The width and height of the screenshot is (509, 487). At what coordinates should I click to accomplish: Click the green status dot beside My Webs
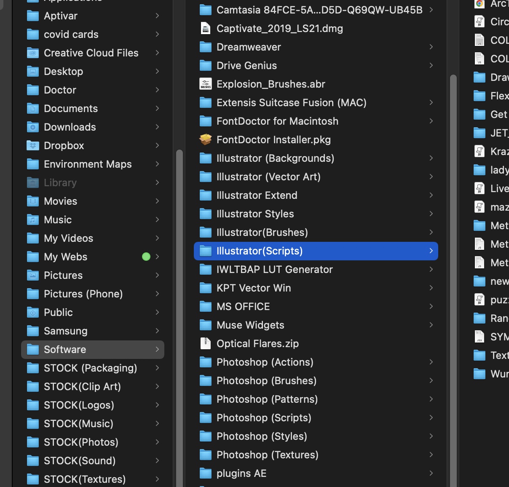146,257
